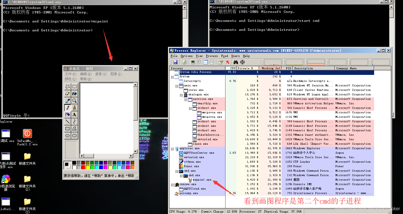
Task: Sort by the Company Name column header
Action: 354,68
